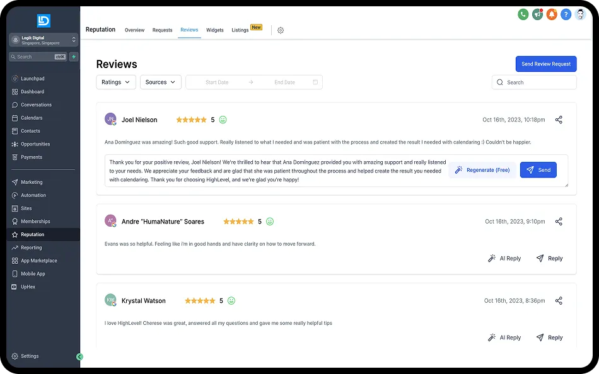Expand the Logik Digital account switcher
The image size is (599, 374).
pyautogui.click(x=44, y=40)
